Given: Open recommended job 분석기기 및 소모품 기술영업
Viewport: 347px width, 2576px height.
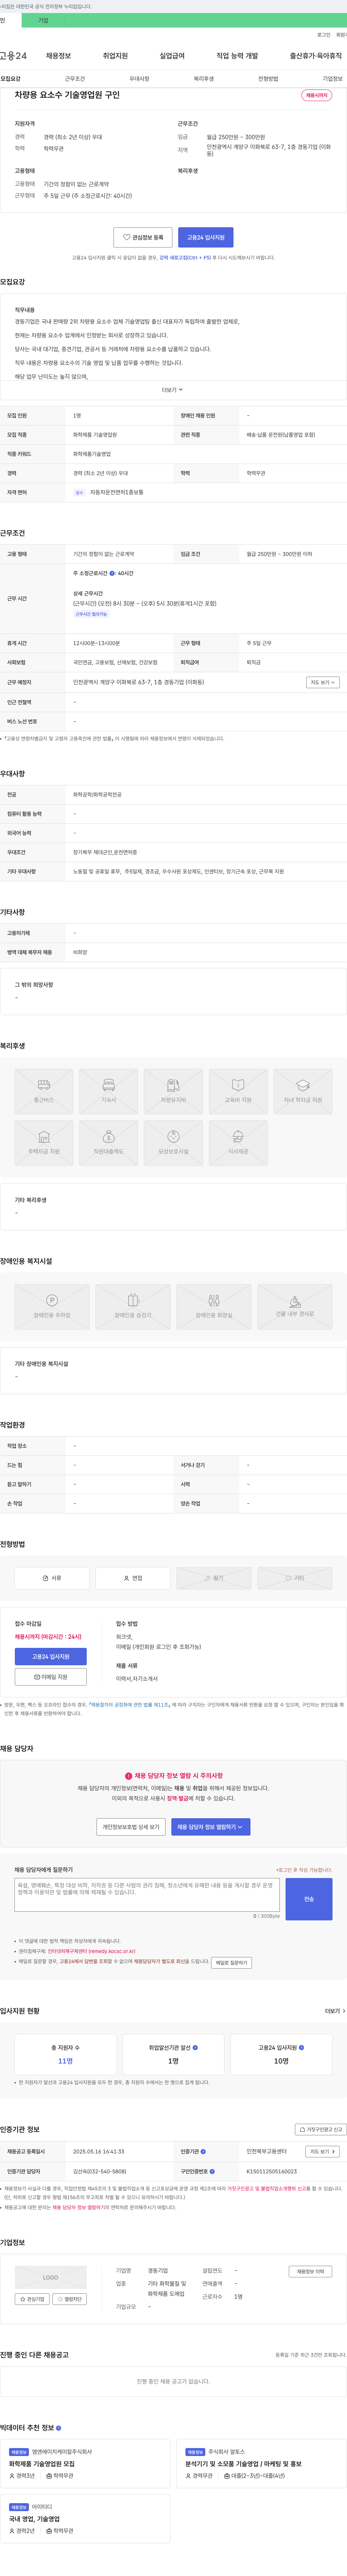Looking at the screenshot, I should (243, 2464).
